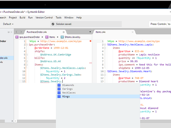Click the 'Press Control+,' search field
171x128 pixels.
(160, 24)
